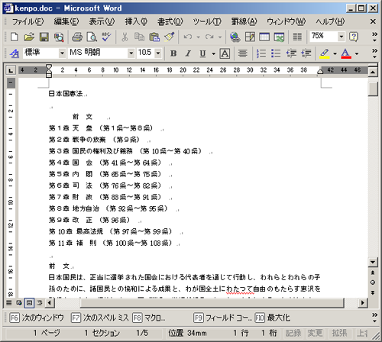
Task: Apply the yellow highlight color button
Action: coord(325,53)
